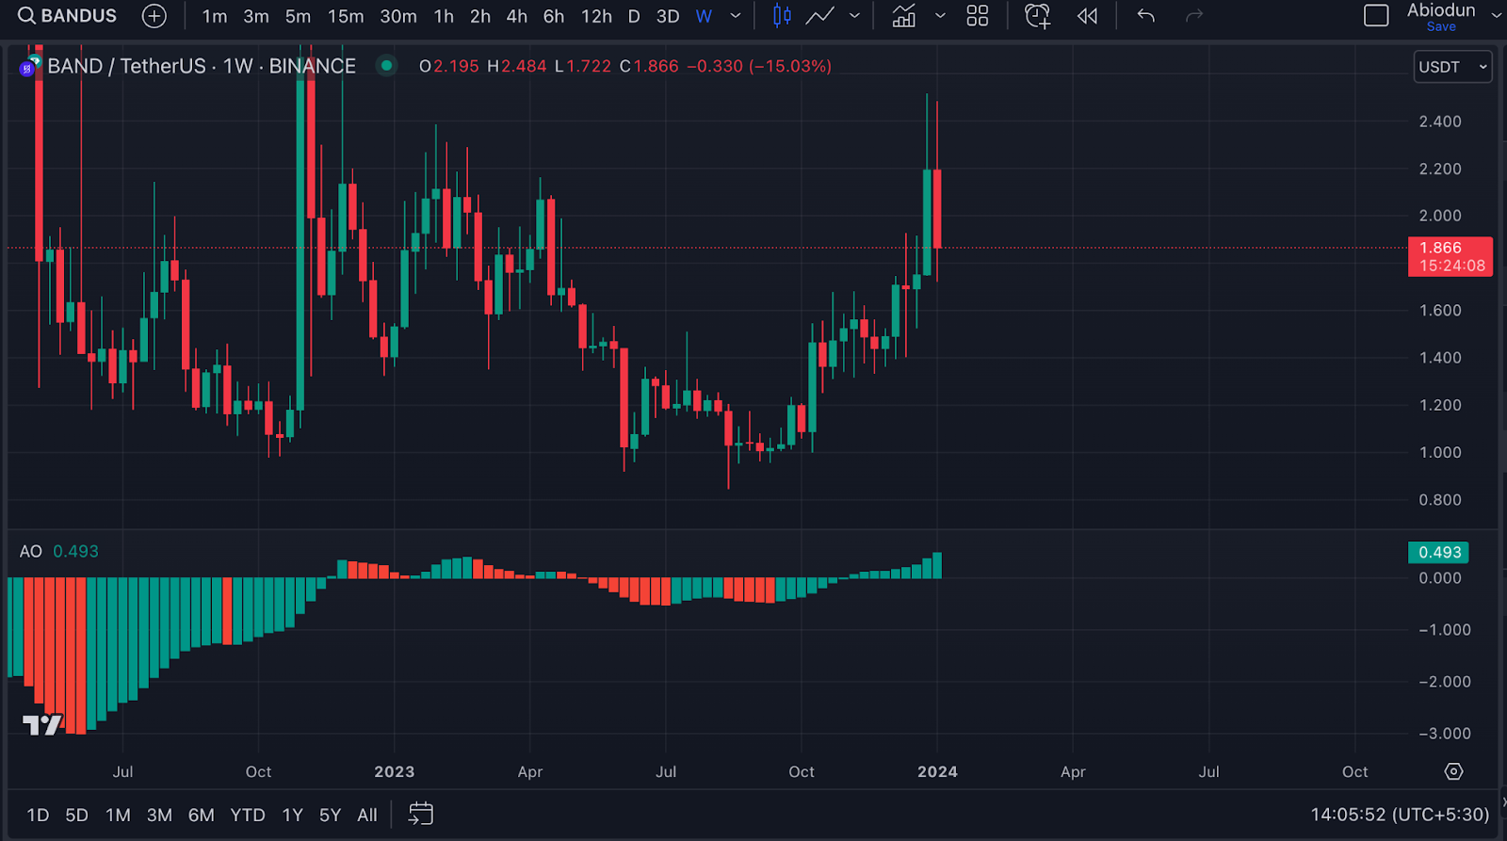Click the 0.493 AO value tag
This screenshot has height=841, width=1507.
[1438, 553]
